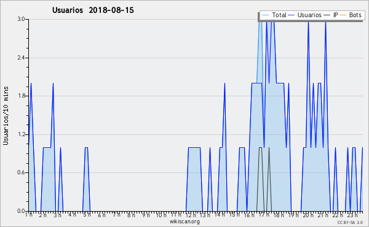Click the '19 h' x-axis label

click(x=293, y=215)
